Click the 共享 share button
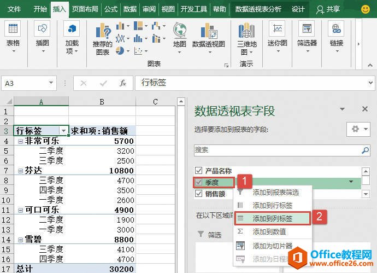The width and height of the screenshot is (377, 273). click(x=328, y=9)
